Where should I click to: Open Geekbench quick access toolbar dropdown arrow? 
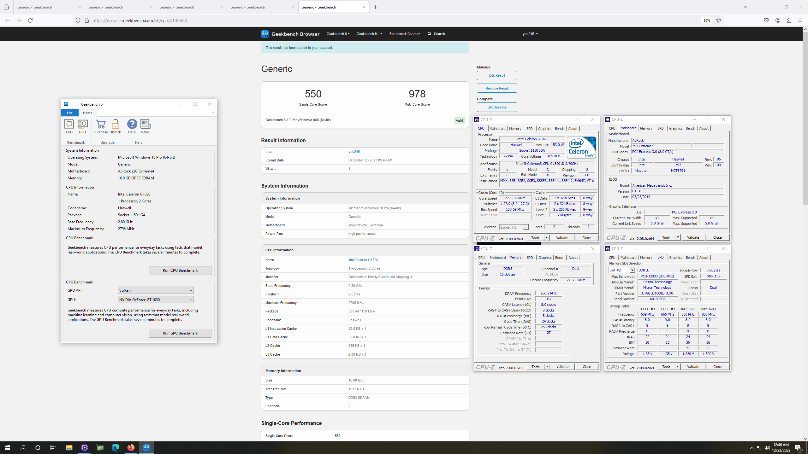tap(75, 104)
